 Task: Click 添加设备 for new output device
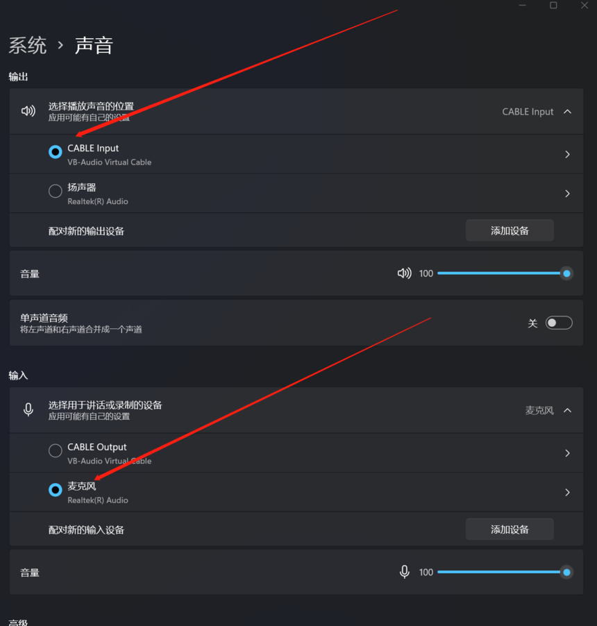tap(510, 230)
